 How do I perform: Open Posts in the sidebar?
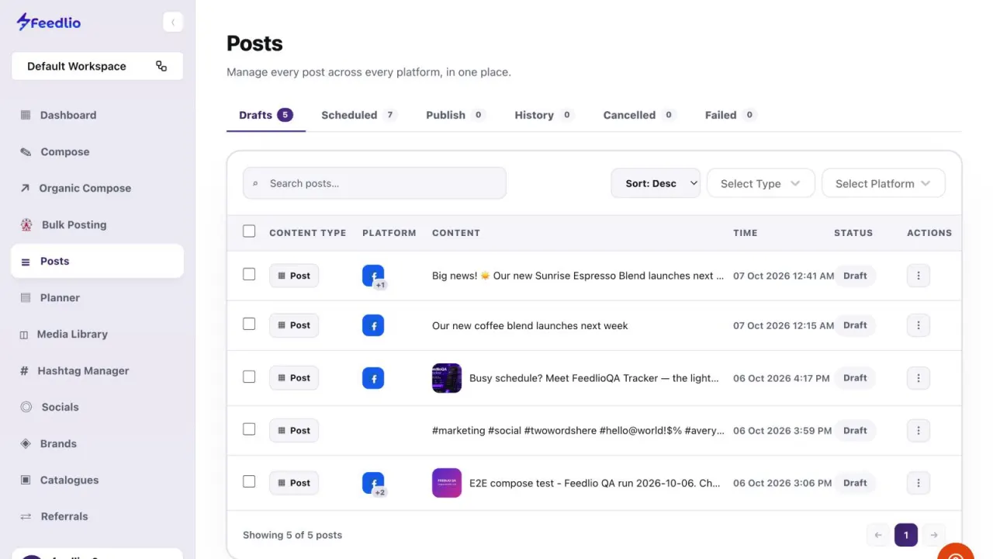[97, 261]
